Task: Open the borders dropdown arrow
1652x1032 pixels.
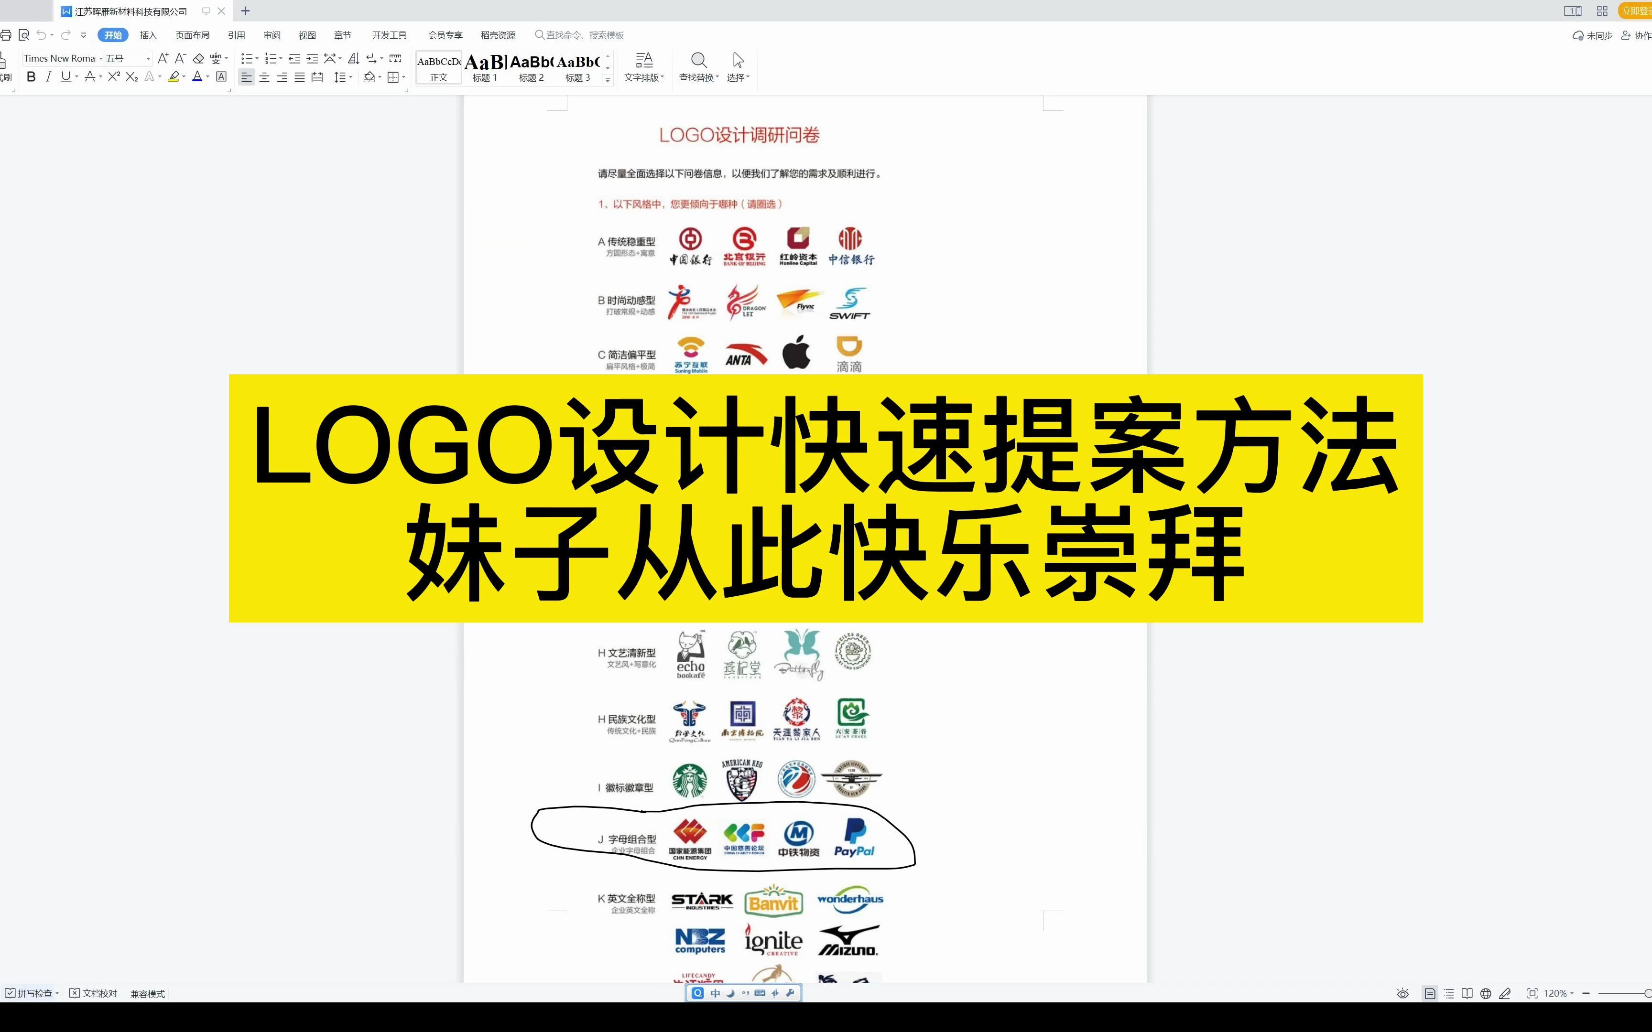Action: (x=403, y=77)
